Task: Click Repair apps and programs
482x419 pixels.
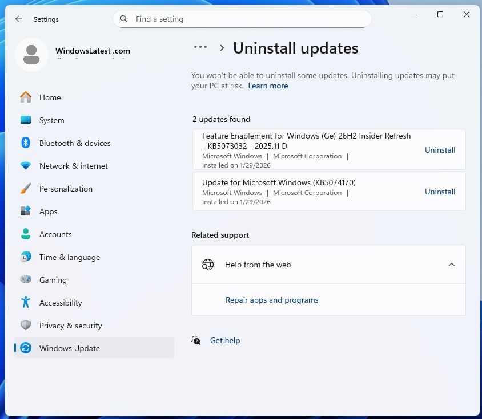Action: click(272, 300)
